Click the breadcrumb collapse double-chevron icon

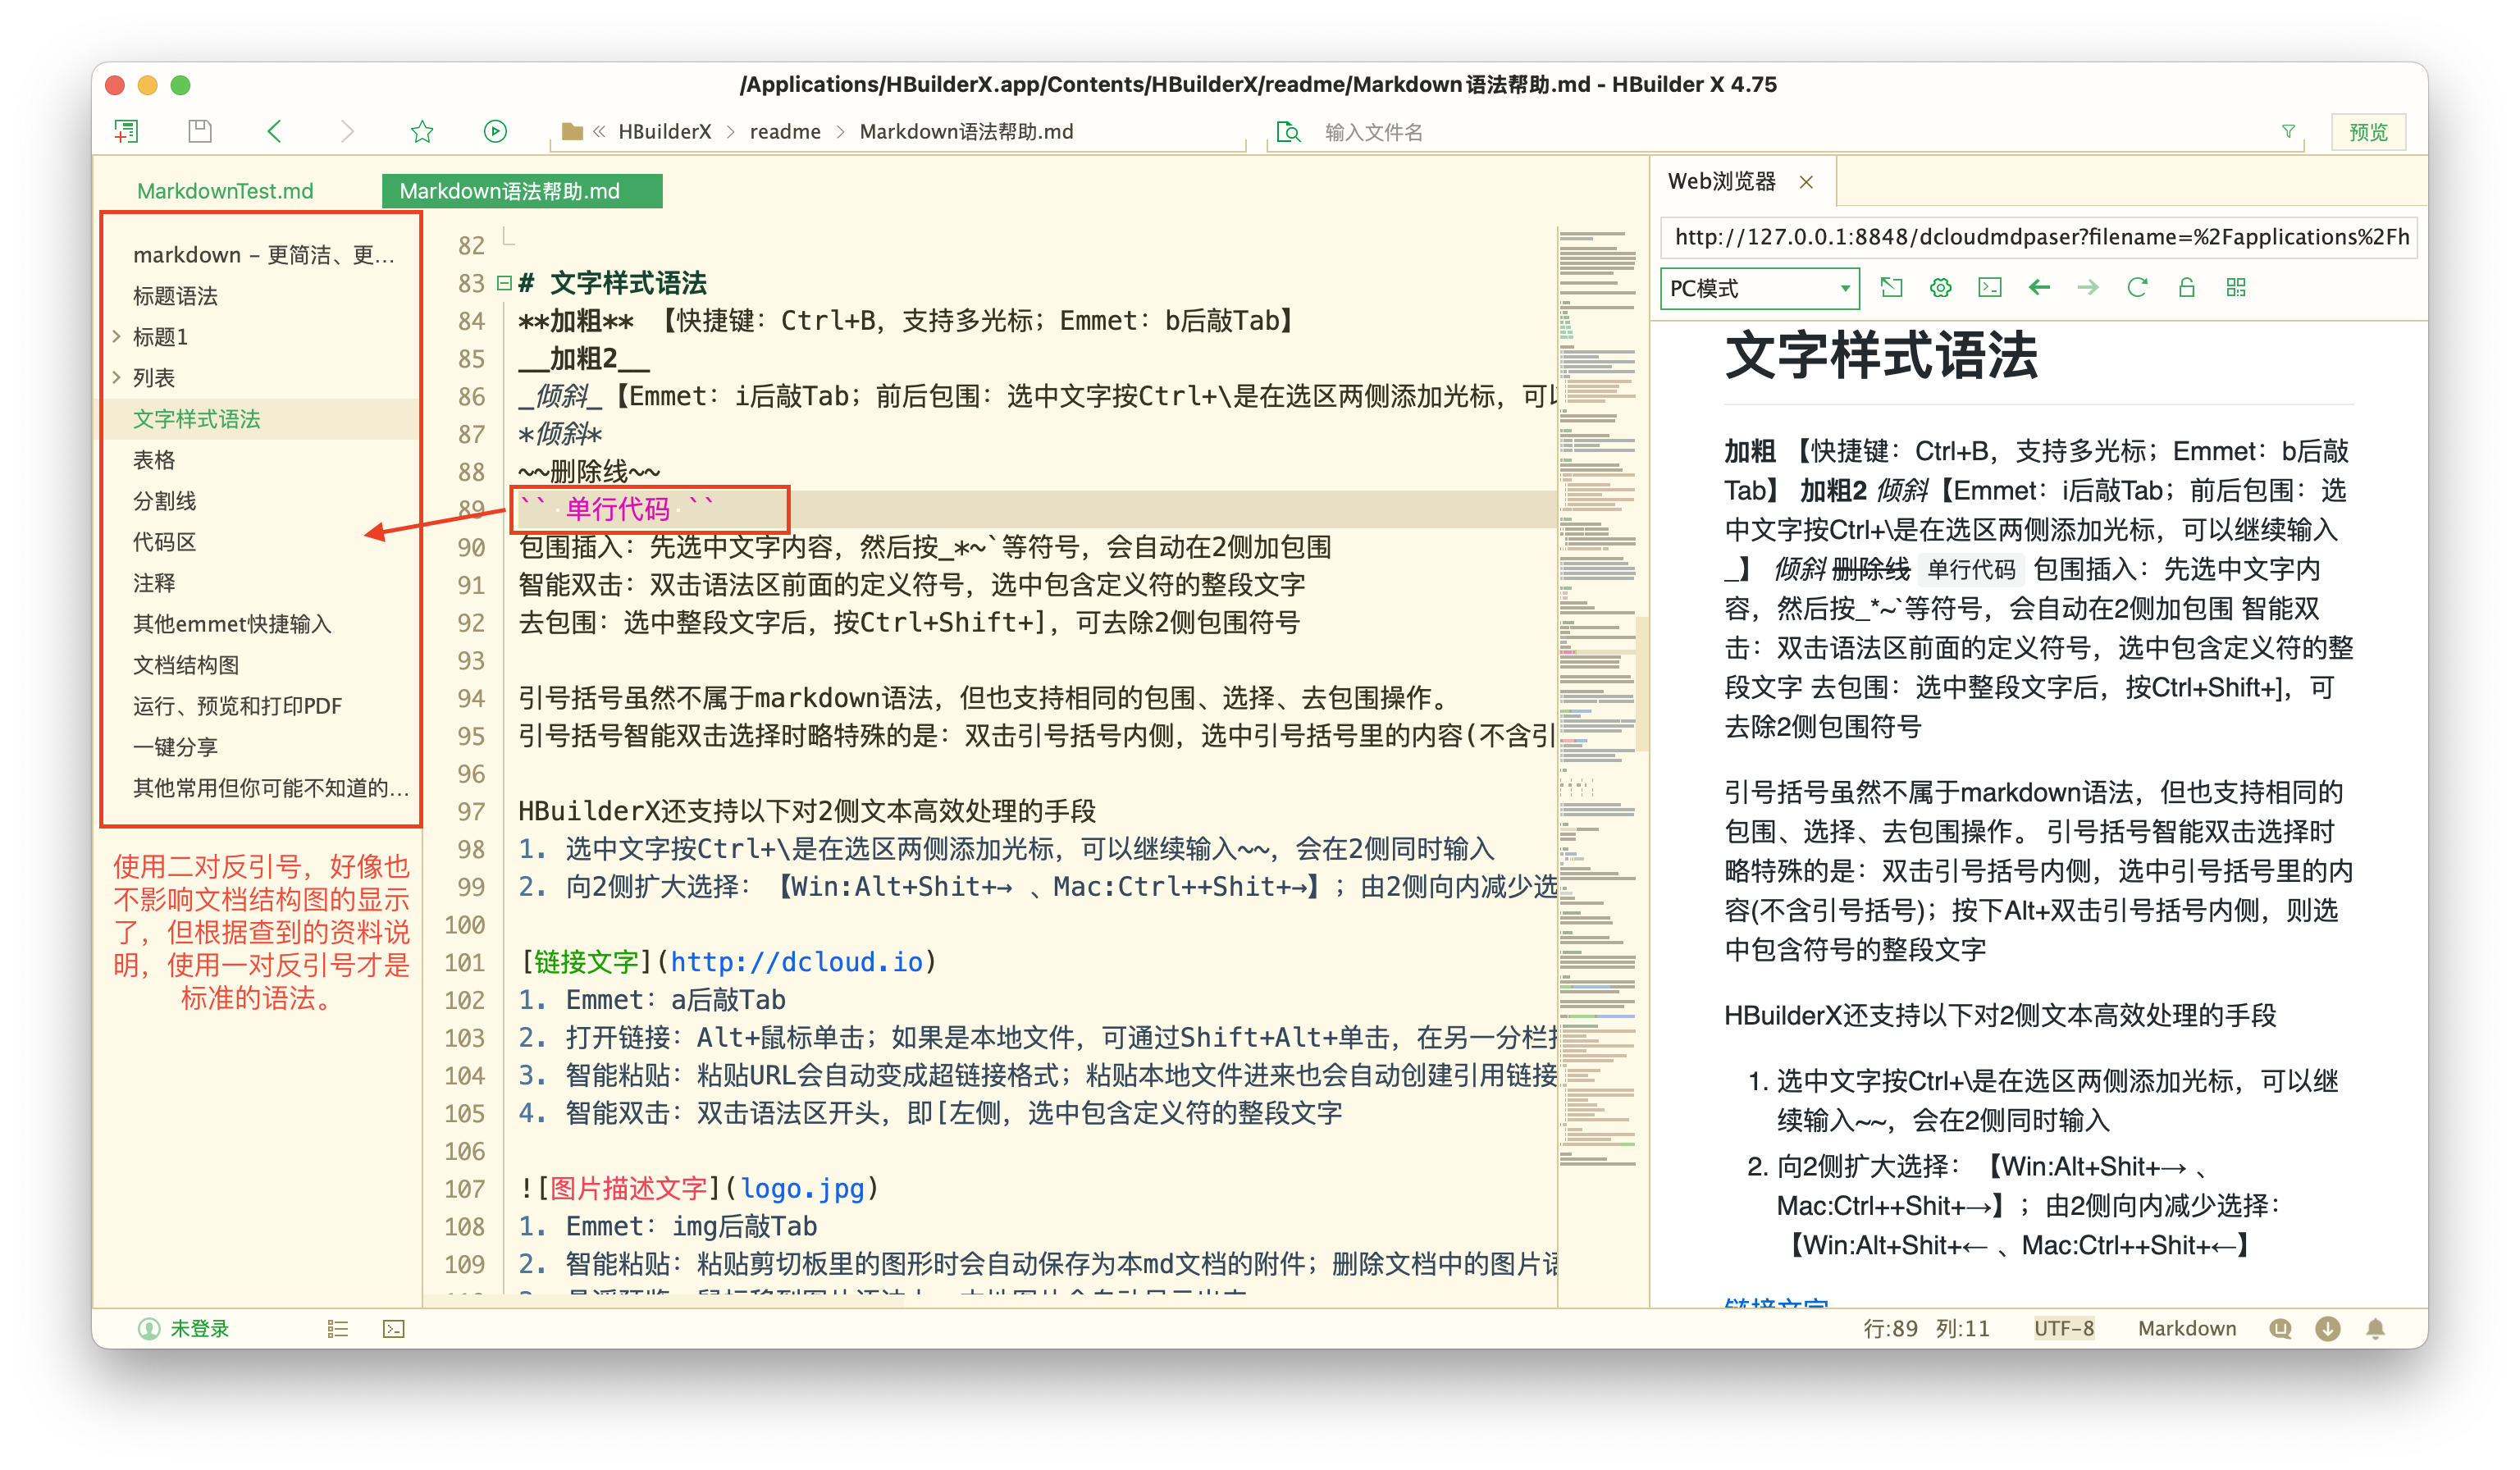600,131
